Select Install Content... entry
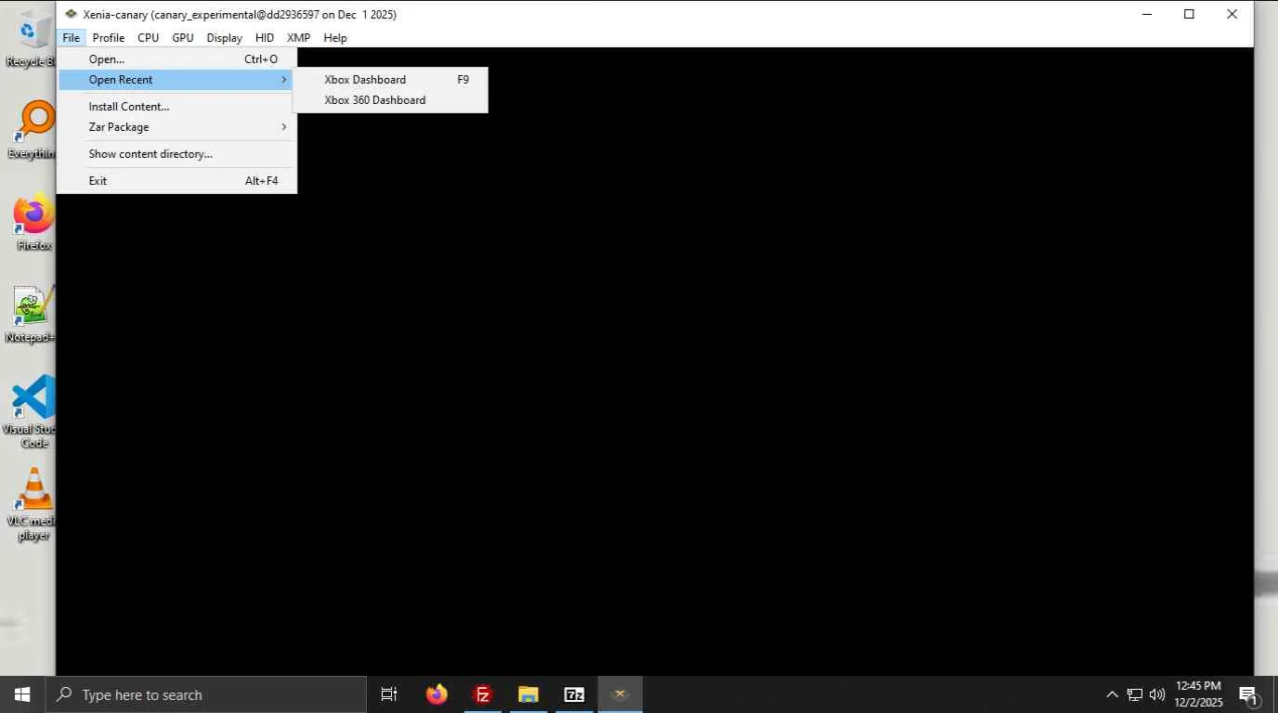Screen dimensions: 1278x713 point(176,107)
